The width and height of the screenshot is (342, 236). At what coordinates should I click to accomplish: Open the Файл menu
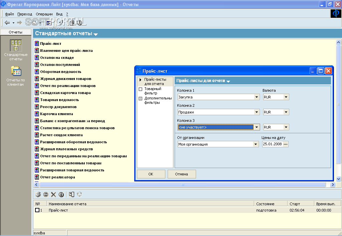[x=9, y=14]
